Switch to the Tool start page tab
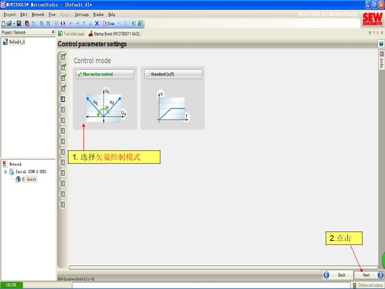The height and width of the screenshot is (289, 385). click(71, 34)
